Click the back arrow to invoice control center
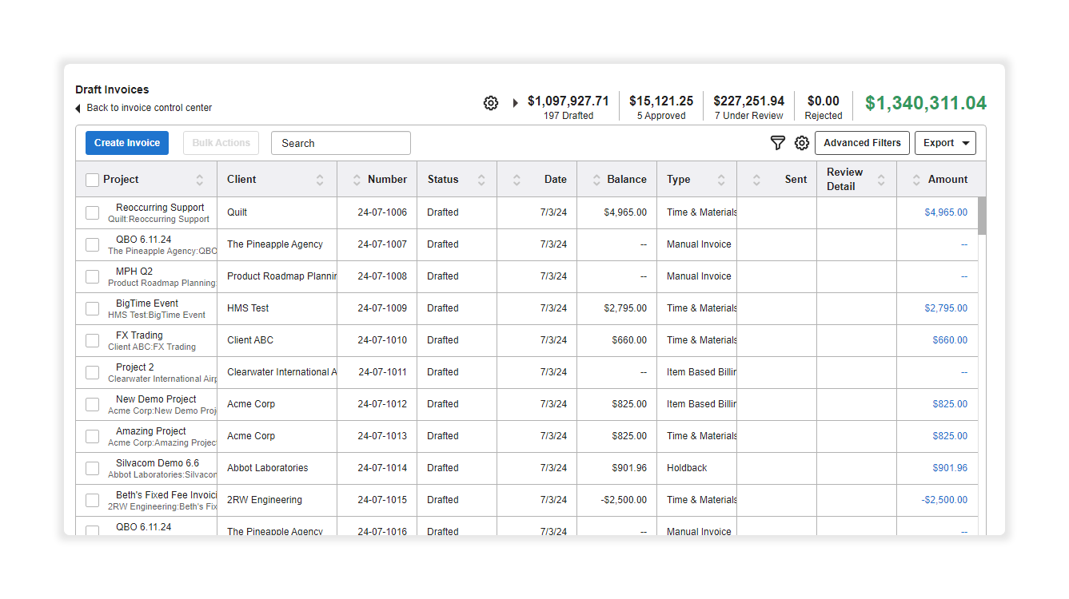1069x599 pixels. click(78, 109)
